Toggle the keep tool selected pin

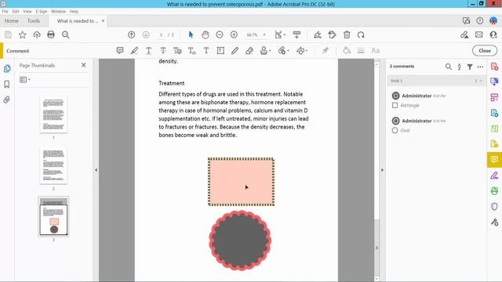click(x=326, y=50)
